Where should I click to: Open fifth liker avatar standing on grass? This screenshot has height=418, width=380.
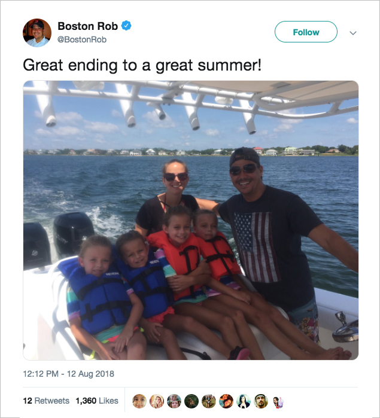209,401
